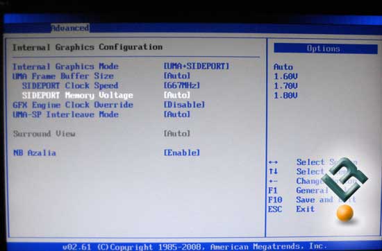The width and height of the screenshot is (382, 251).
Task: Select GFX Engine Clock Override label
Action: click(x=73, y=105)
